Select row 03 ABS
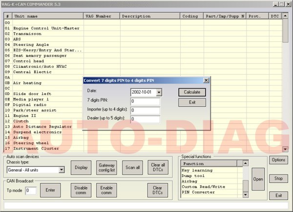This screenshot has height=212, width=293. click(x=143, y=39)
